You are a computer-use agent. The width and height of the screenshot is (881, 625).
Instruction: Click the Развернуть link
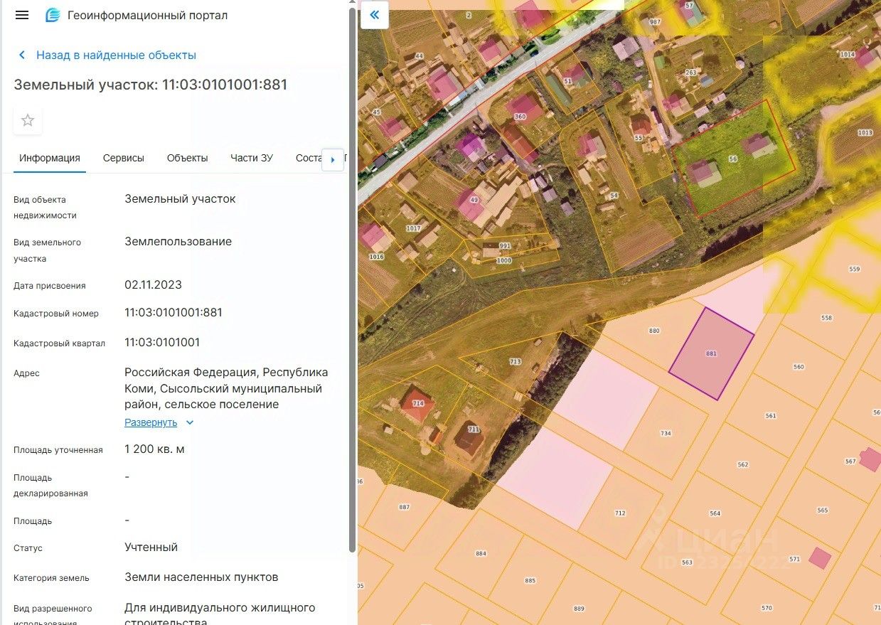[x=151, y=422]
